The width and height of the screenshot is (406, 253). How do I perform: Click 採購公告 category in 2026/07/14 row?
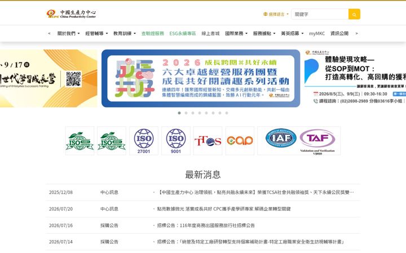click(x=109, y=242)
